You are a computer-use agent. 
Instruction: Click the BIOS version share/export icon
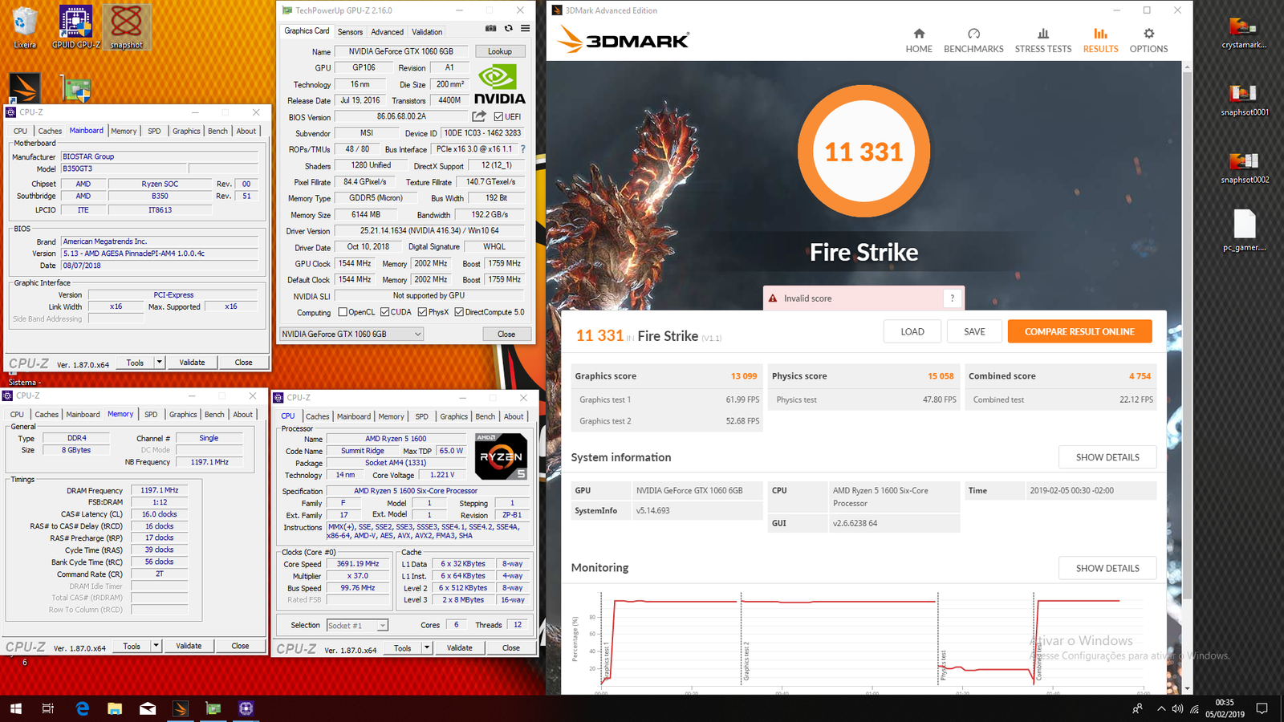[479, 116]
